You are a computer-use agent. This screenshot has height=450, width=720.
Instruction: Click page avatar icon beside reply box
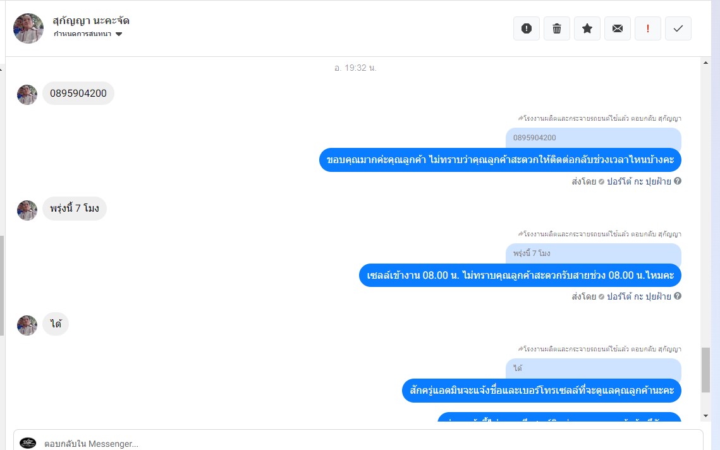28,443
